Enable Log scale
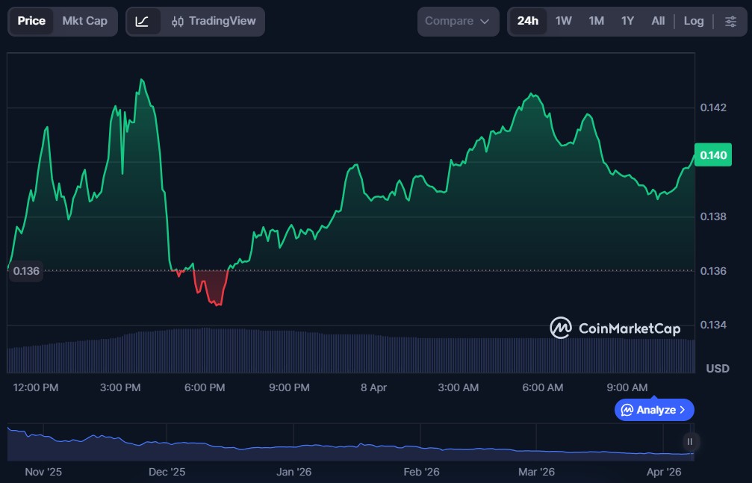Image resolution: width=752 pixels, height=483 pixels. click(x=694, y=21)
